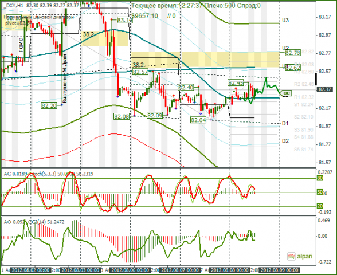Image resolution: width=337 pixels, height=275 pixels.
Task: Click the 83.17 price axis value
Action: 325,17
